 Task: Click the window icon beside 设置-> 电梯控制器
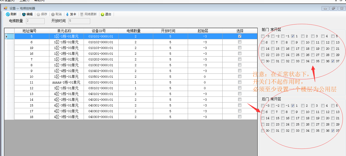click(x=6, y=8)
